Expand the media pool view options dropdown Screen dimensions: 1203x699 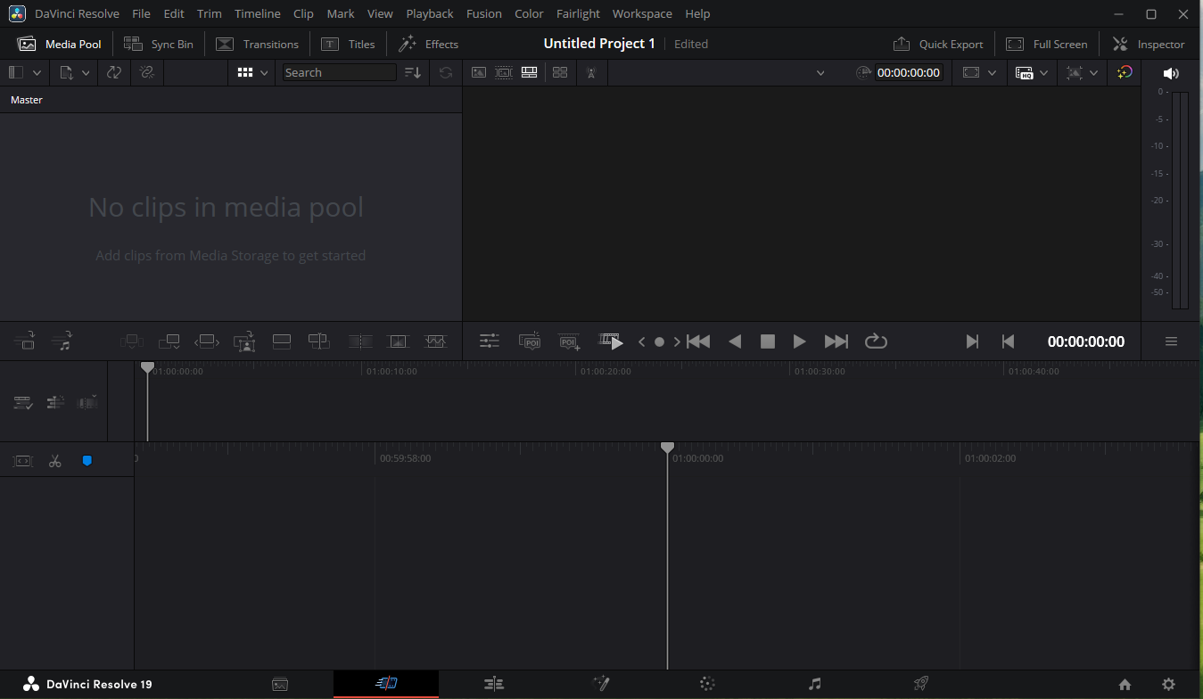click(x=265, y=73)
